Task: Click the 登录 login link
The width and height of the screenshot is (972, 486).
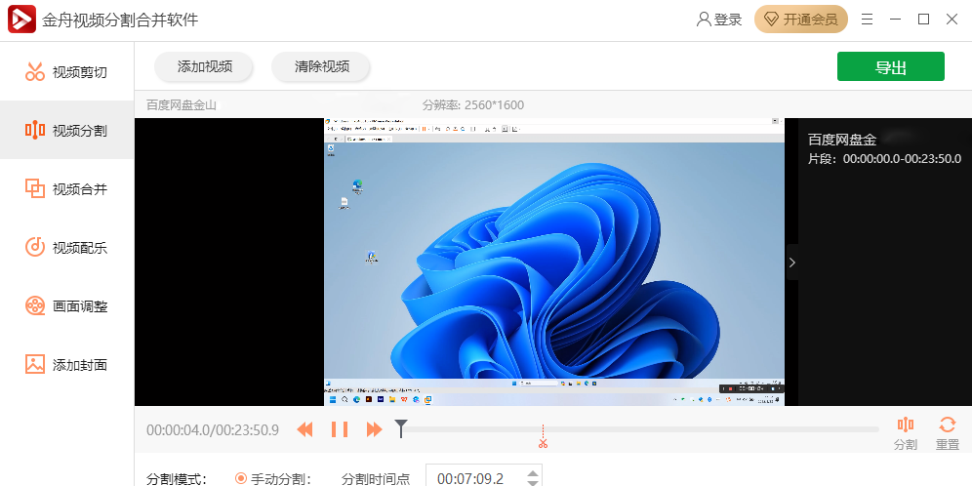Action: pos(719,20)
